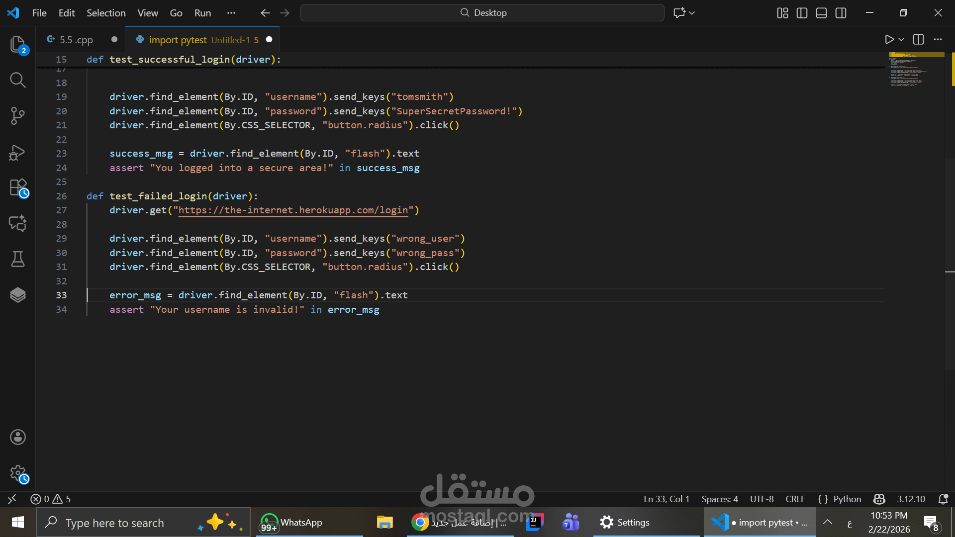Expand the hidden menu items ellipsis

[231, 13]
